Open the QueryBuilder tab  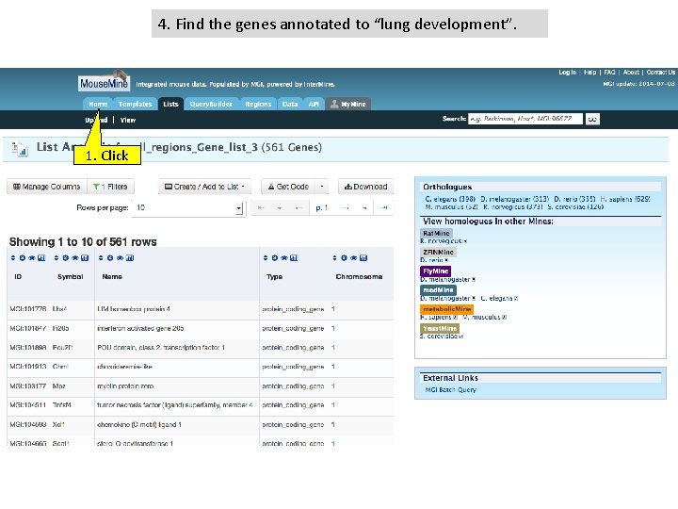[211, 105]
